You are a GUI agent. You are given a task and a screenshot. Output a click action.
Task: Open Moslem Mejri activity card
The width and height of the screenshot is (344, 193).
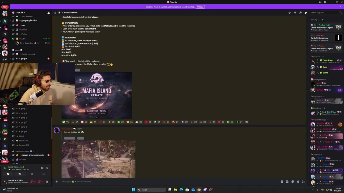[x=326, y=27]
